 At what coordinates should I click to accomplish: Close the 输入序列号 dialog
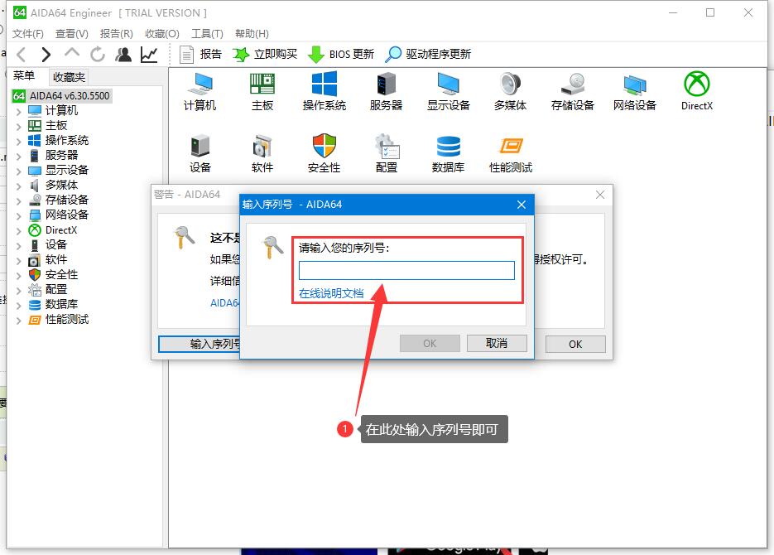click(522, 205)
